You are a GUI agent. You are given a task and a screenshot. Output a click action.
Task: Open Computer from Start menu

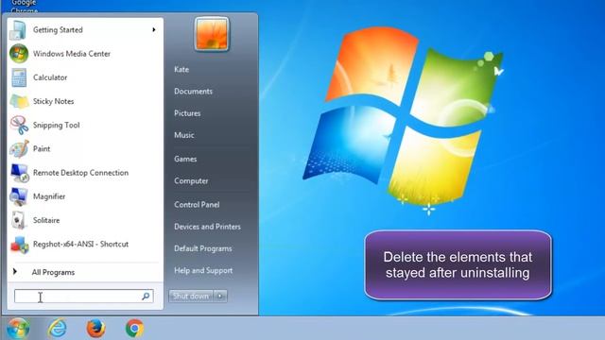[191, 180]
